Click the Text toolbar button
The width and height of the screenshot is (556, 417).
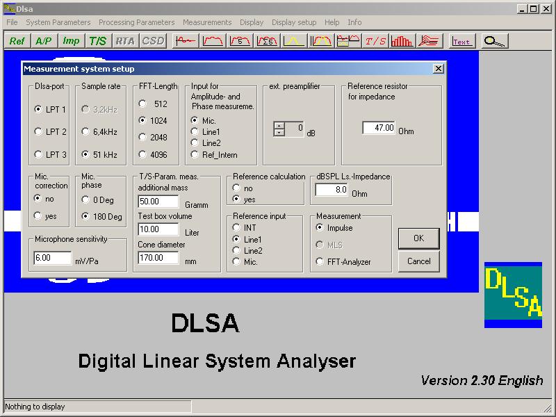461,41
